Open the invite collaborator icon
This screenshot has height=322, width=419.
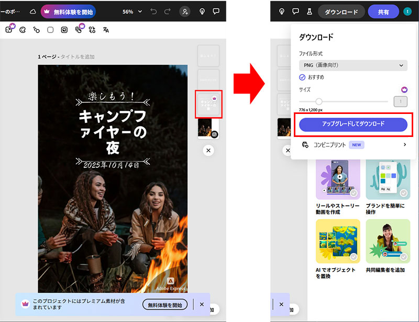pos(185,11)
